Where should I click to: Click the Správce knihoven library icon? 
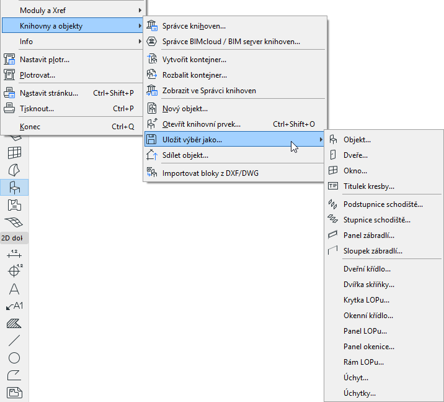tap(152, 26)
